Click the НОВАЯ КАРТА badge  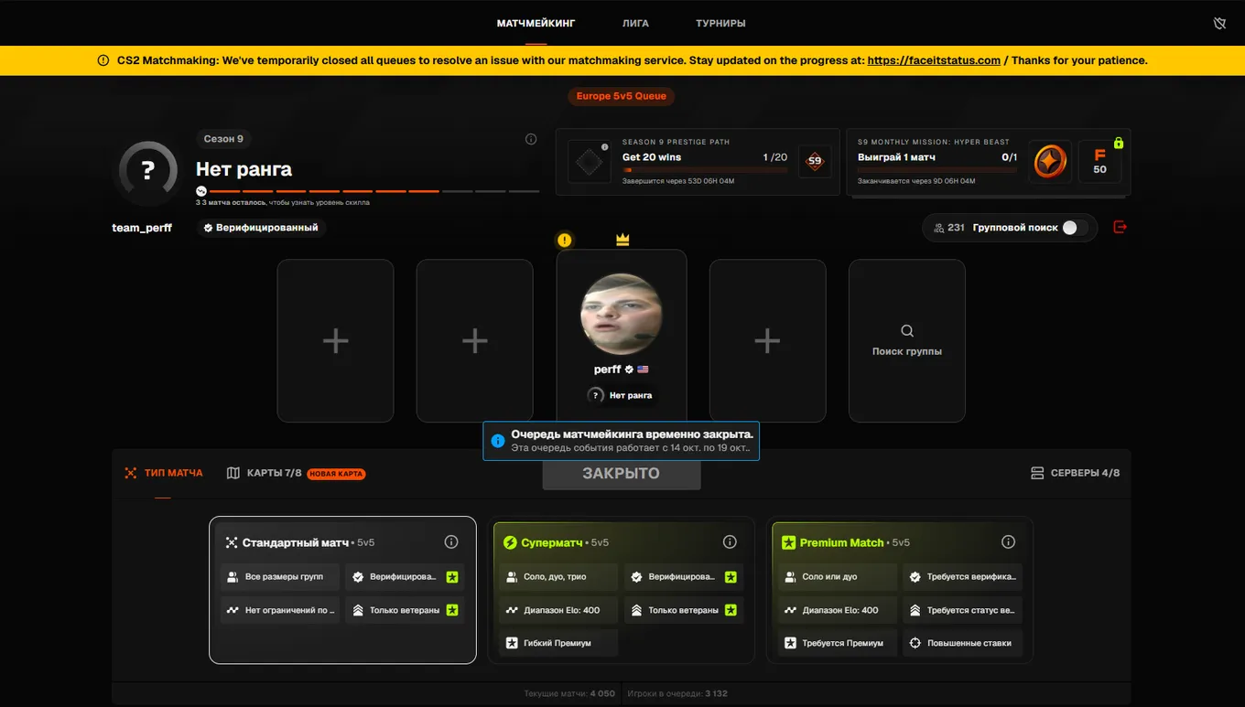pos(336,474)
